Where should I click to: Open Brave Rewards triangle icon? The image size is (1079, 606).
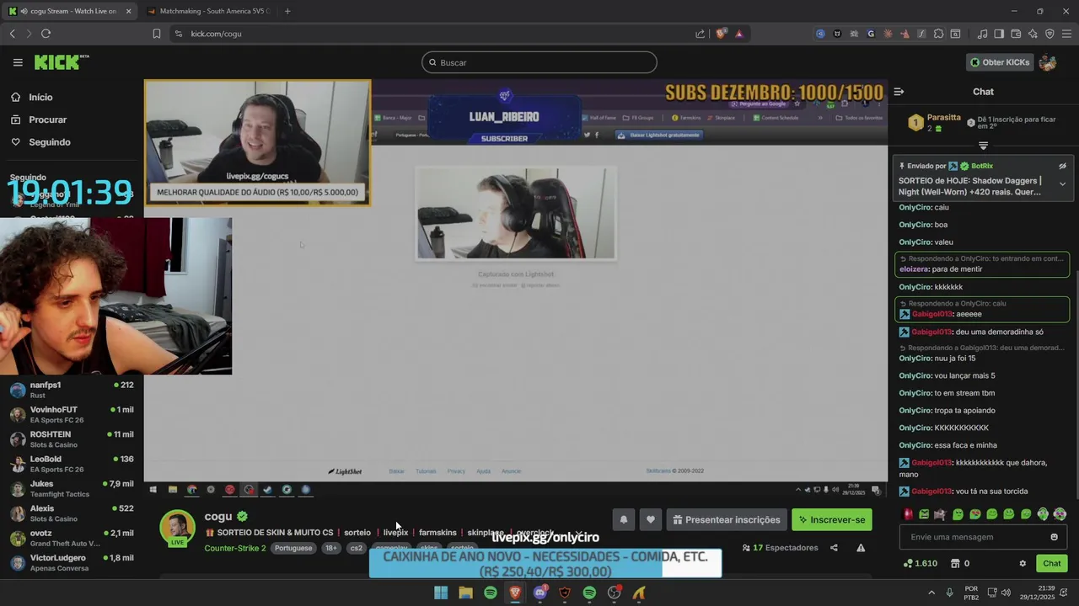[739, 34]
